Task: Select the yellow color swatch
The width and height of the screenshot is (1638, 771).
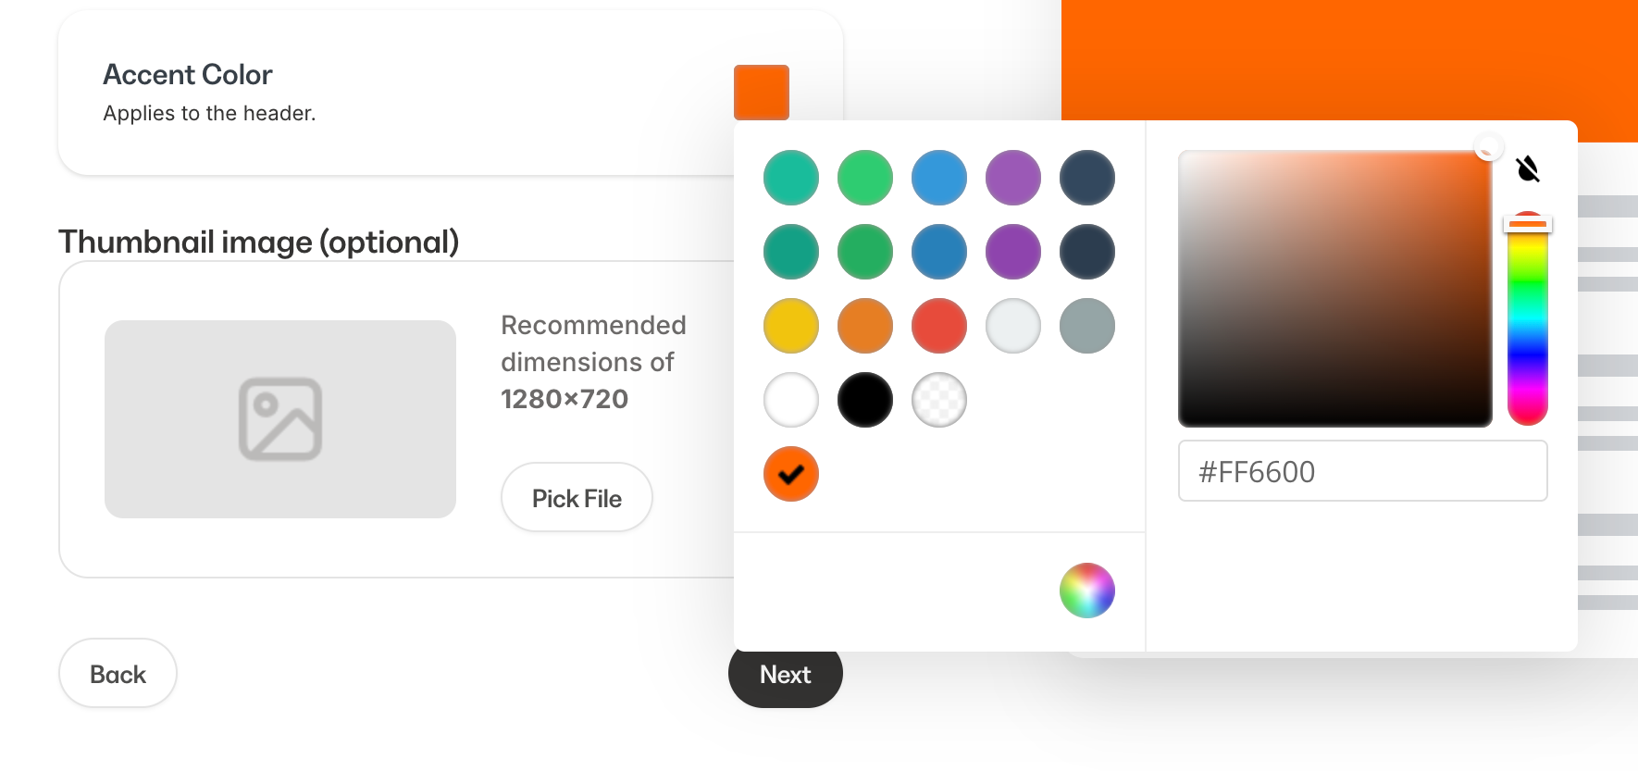Action: coord(791,326)
